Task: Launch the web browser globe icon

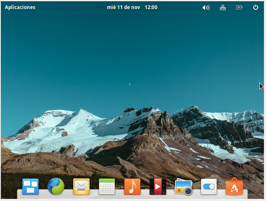Action: coord(56,187)
